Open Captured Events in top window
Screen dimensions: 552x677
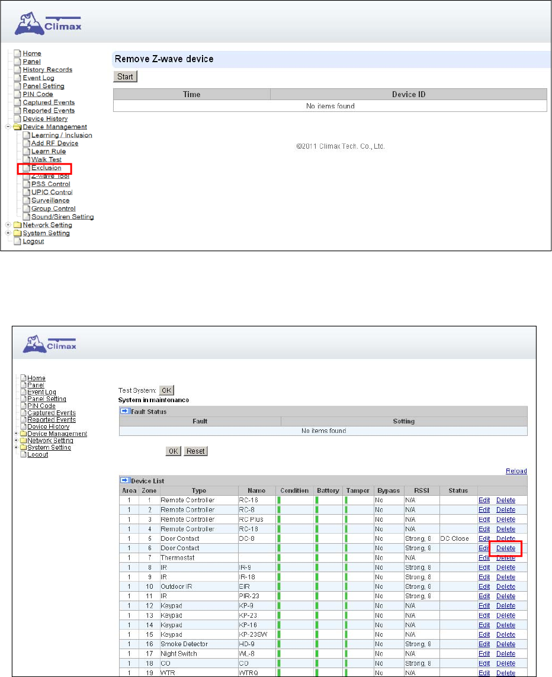coord(49,102)
